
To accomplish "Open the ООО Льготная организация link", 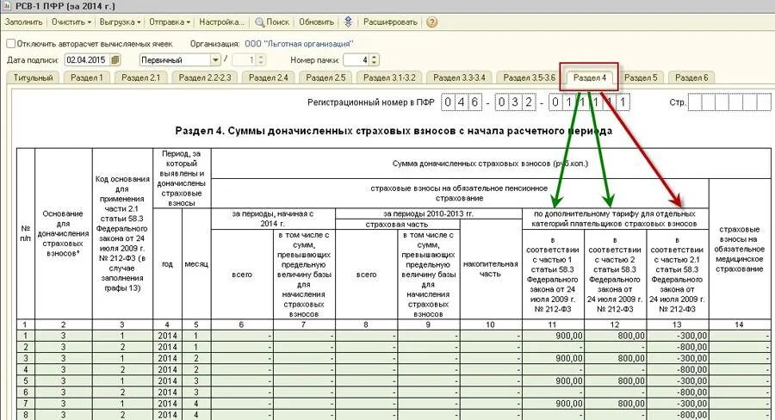I will 299,44.
